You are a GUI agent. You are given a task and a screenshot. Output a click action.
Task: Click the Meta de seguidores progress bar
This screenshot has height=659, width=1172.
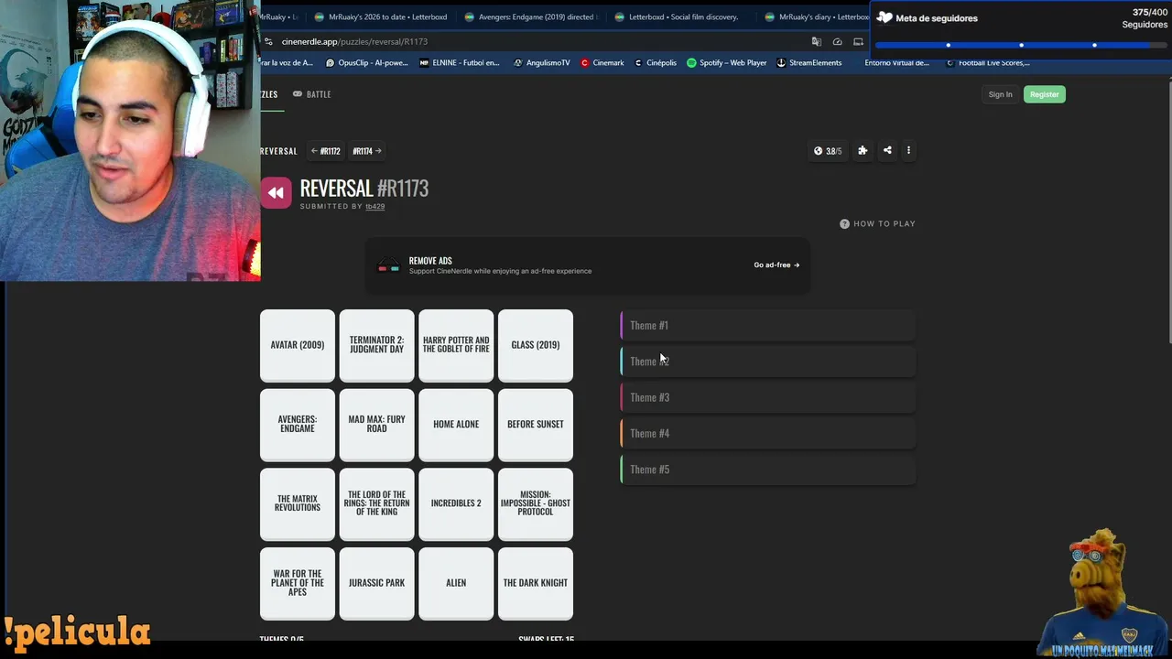[1021, 45]
